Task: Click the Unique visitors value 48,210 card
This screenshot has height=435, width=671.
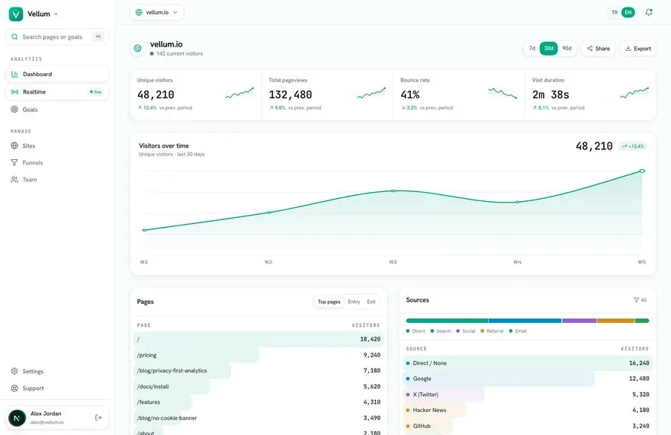Action: coord(196,95)
